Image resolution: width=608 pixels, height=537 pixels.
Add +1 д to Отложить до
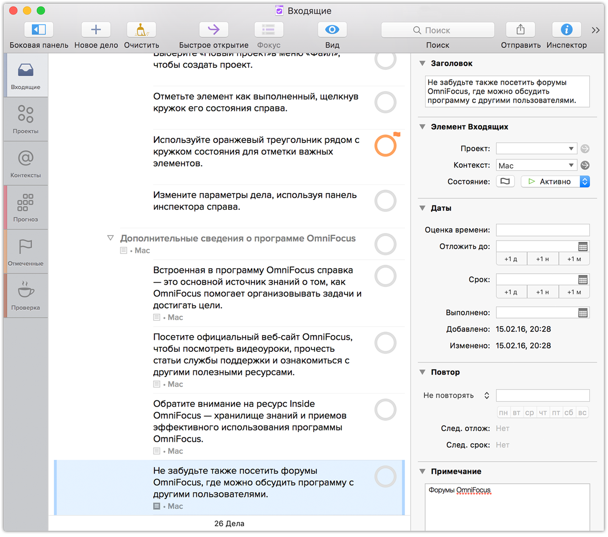tap(511, 259)
